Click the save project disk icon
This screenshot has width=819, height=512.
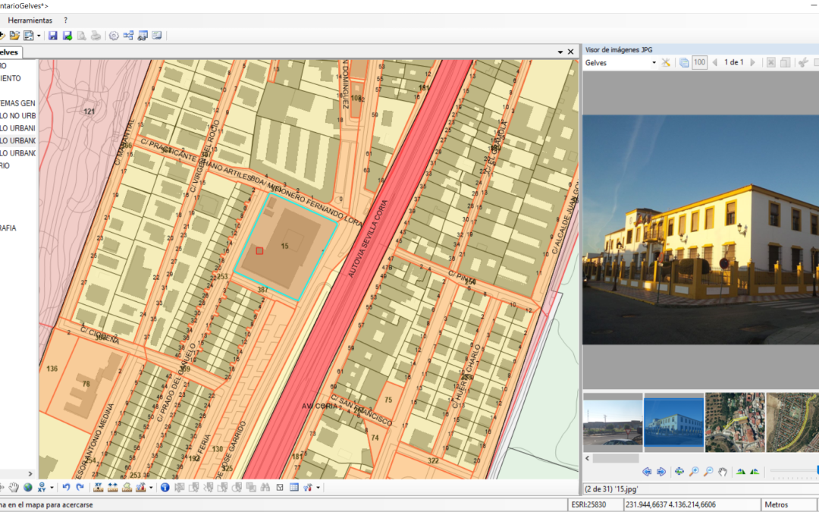52,36
